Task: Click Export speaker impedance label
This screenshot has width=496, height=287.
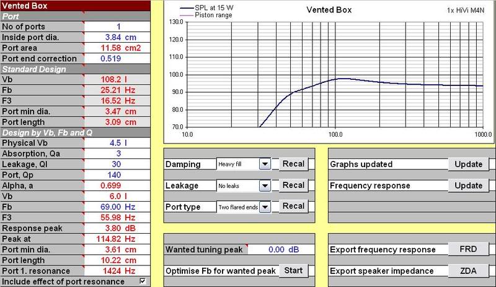Action: pos(381,271)
